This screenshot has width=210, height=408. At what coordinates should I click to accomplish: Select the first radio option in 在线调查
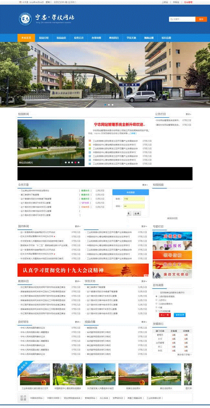[156, 296]
